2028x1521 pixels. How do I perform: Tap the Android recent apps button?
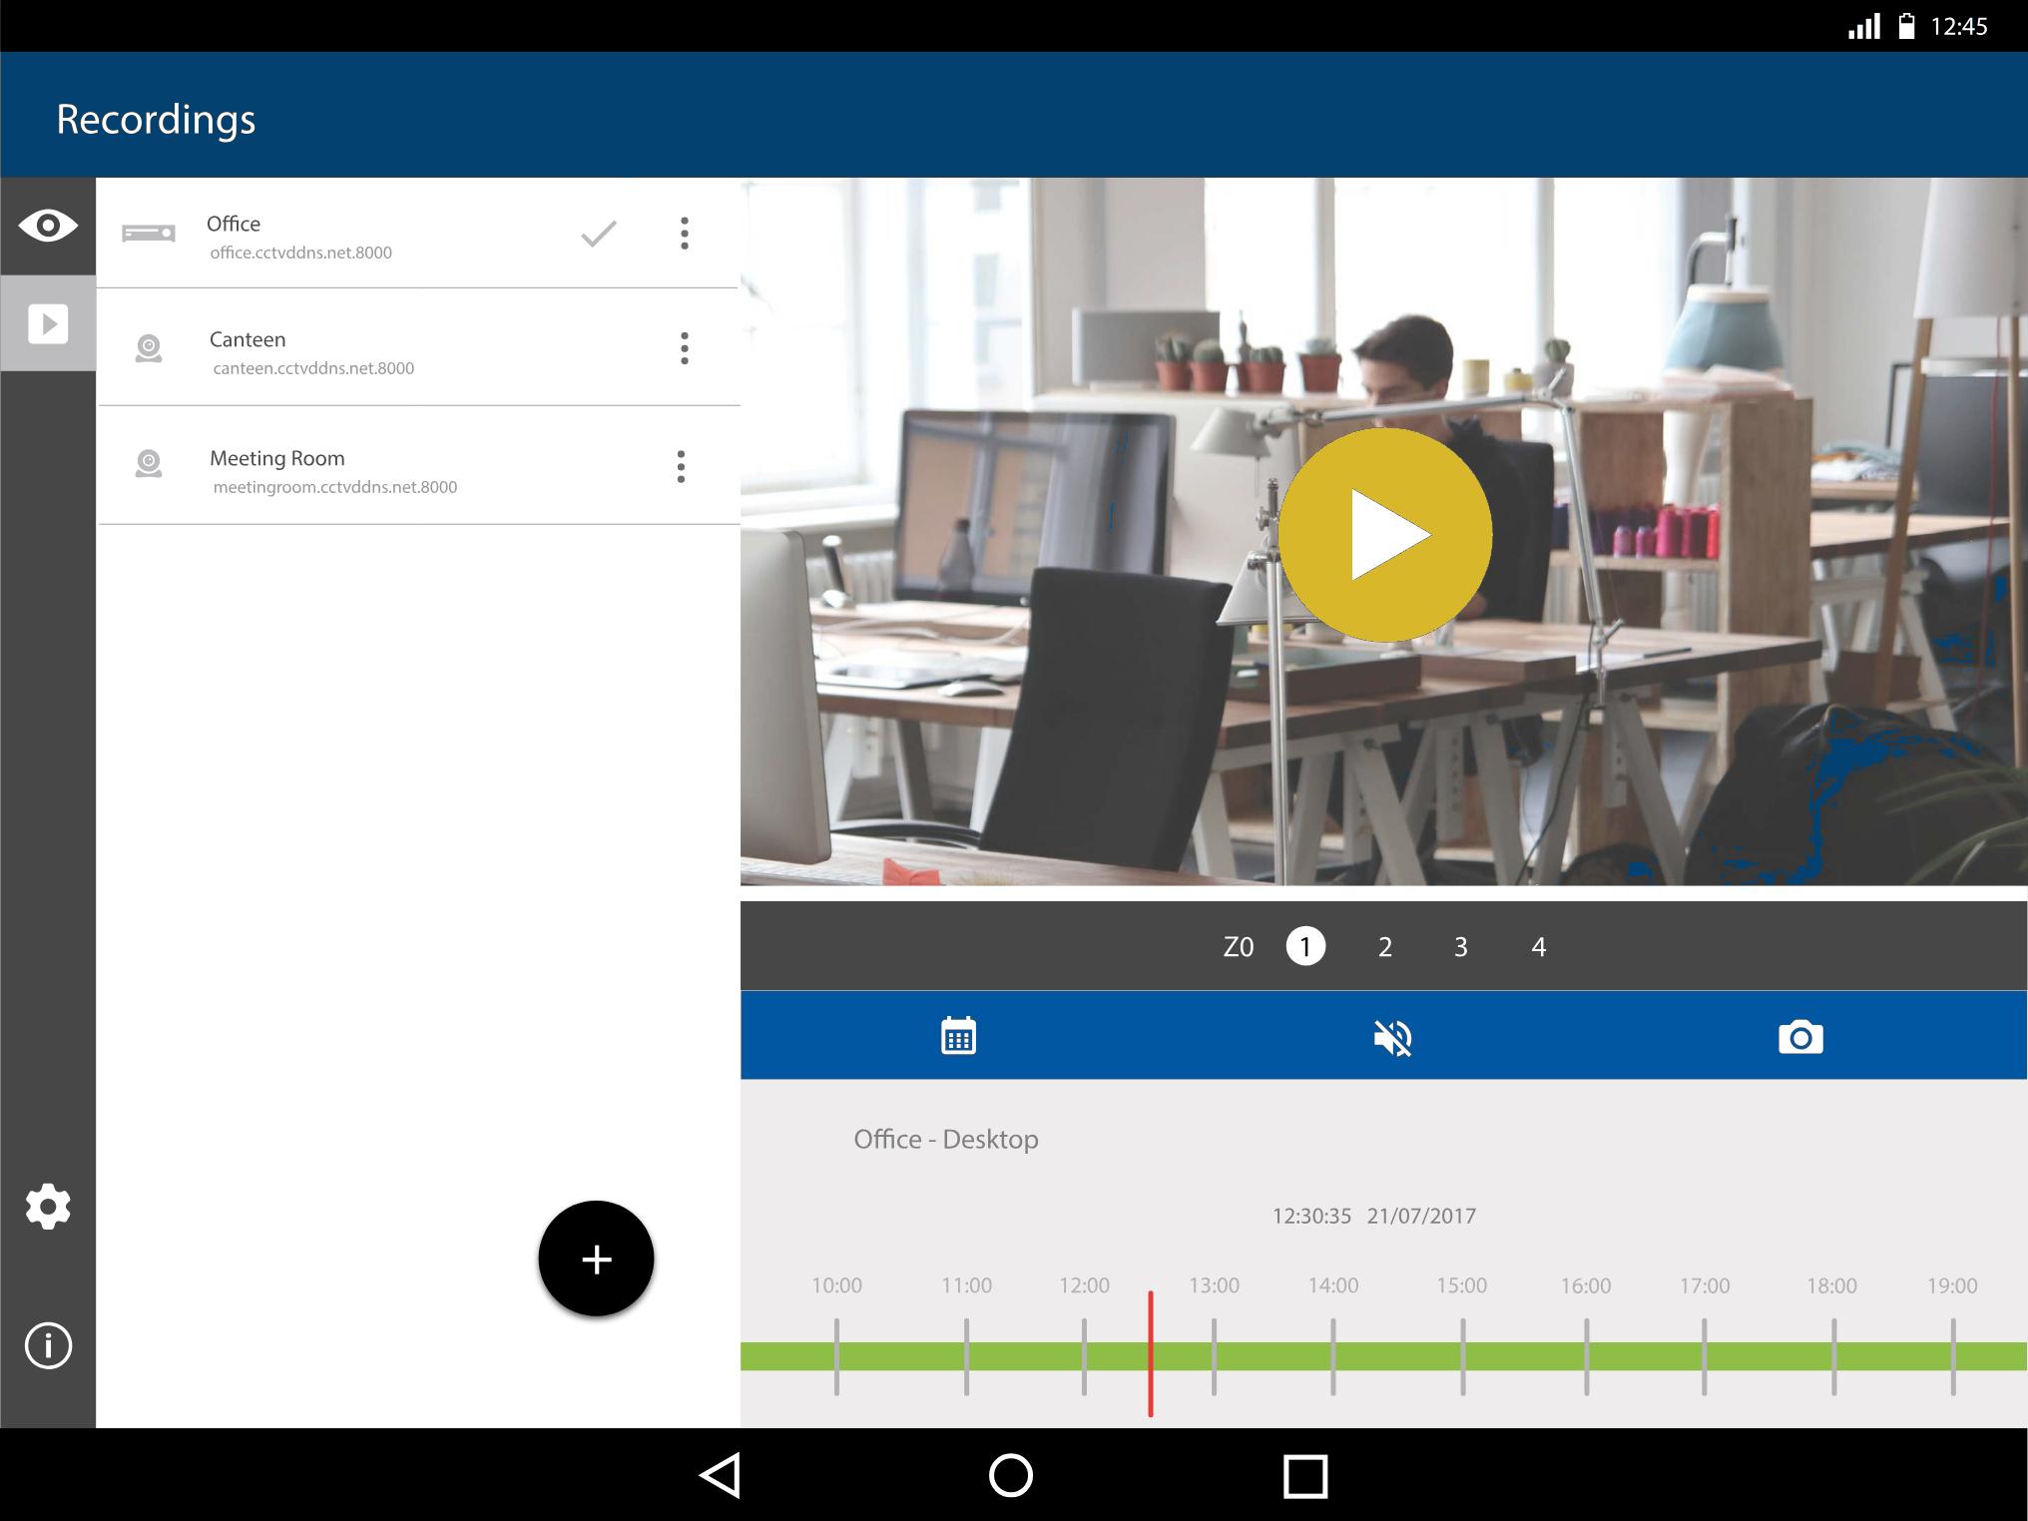[1305, 1476]
